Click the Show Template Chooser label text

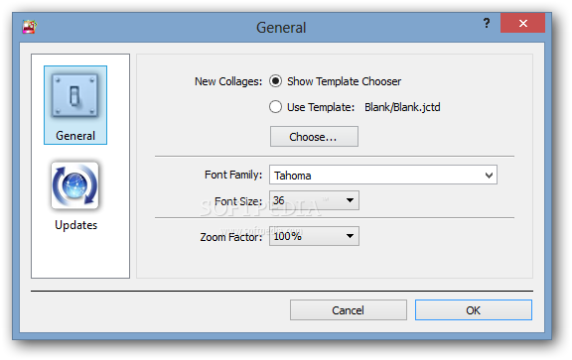[344, 81]
